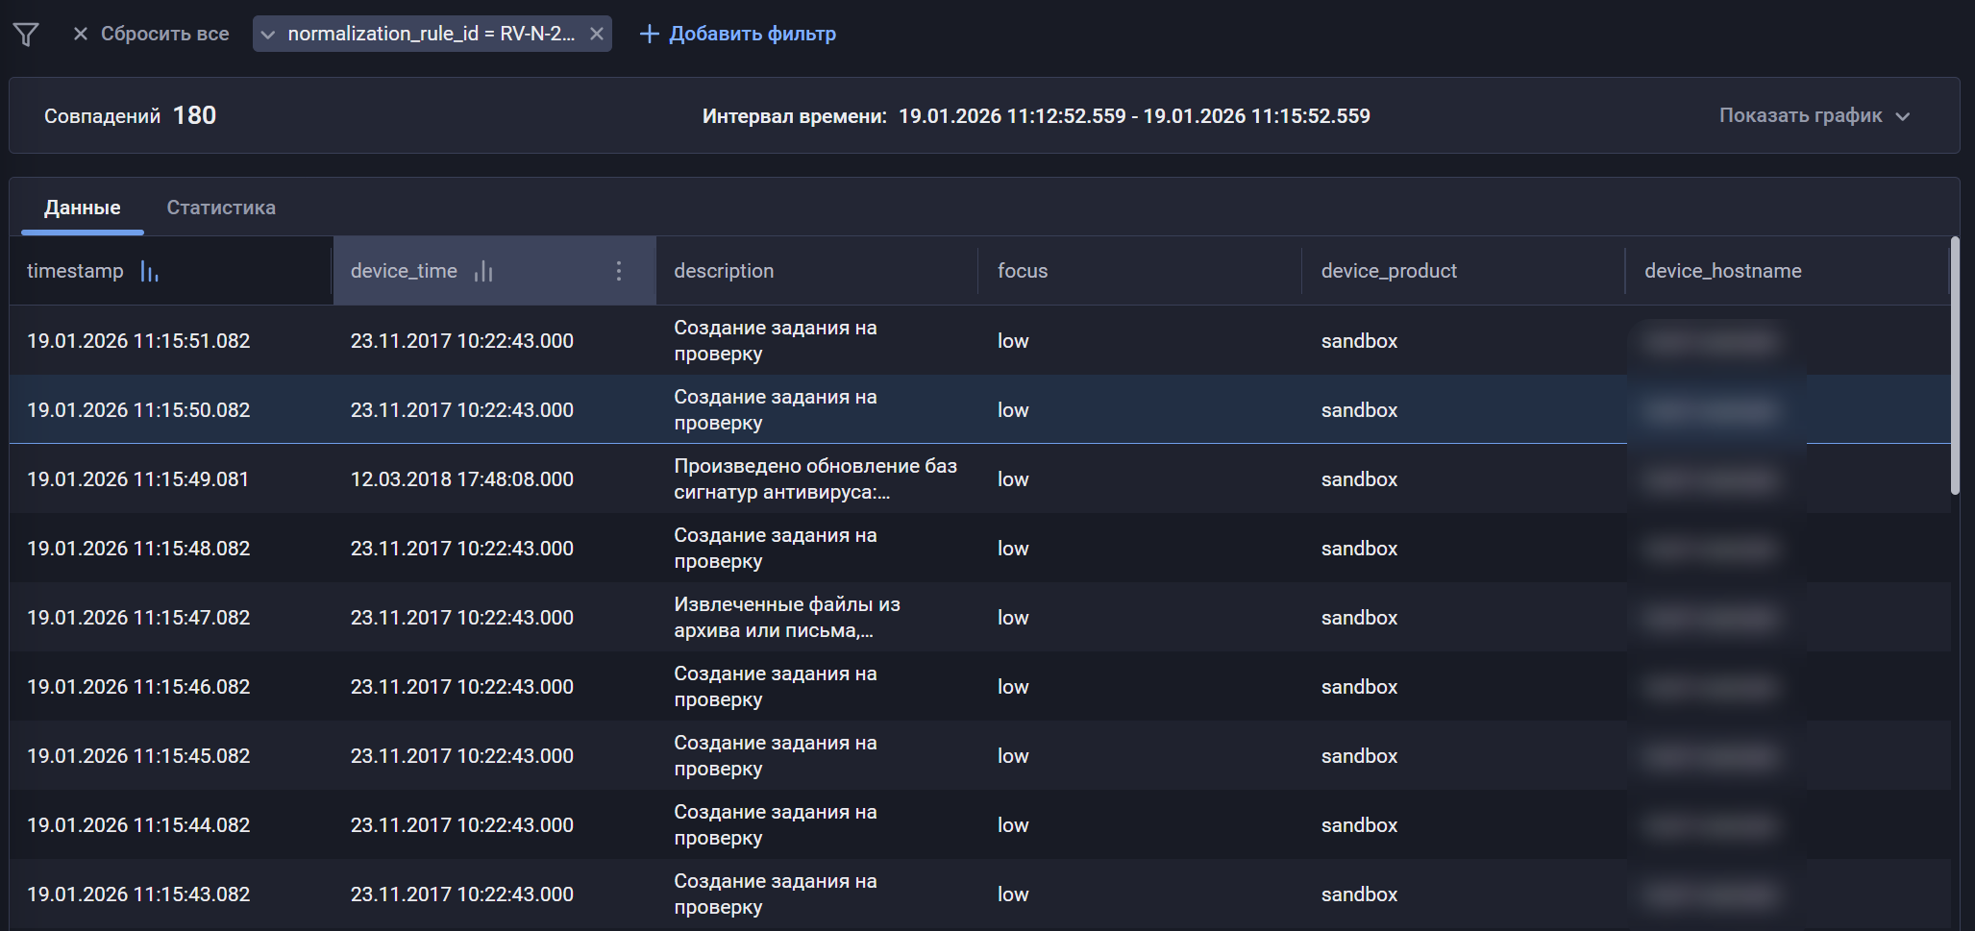Click the device_product column header

tap(1389, 271)
